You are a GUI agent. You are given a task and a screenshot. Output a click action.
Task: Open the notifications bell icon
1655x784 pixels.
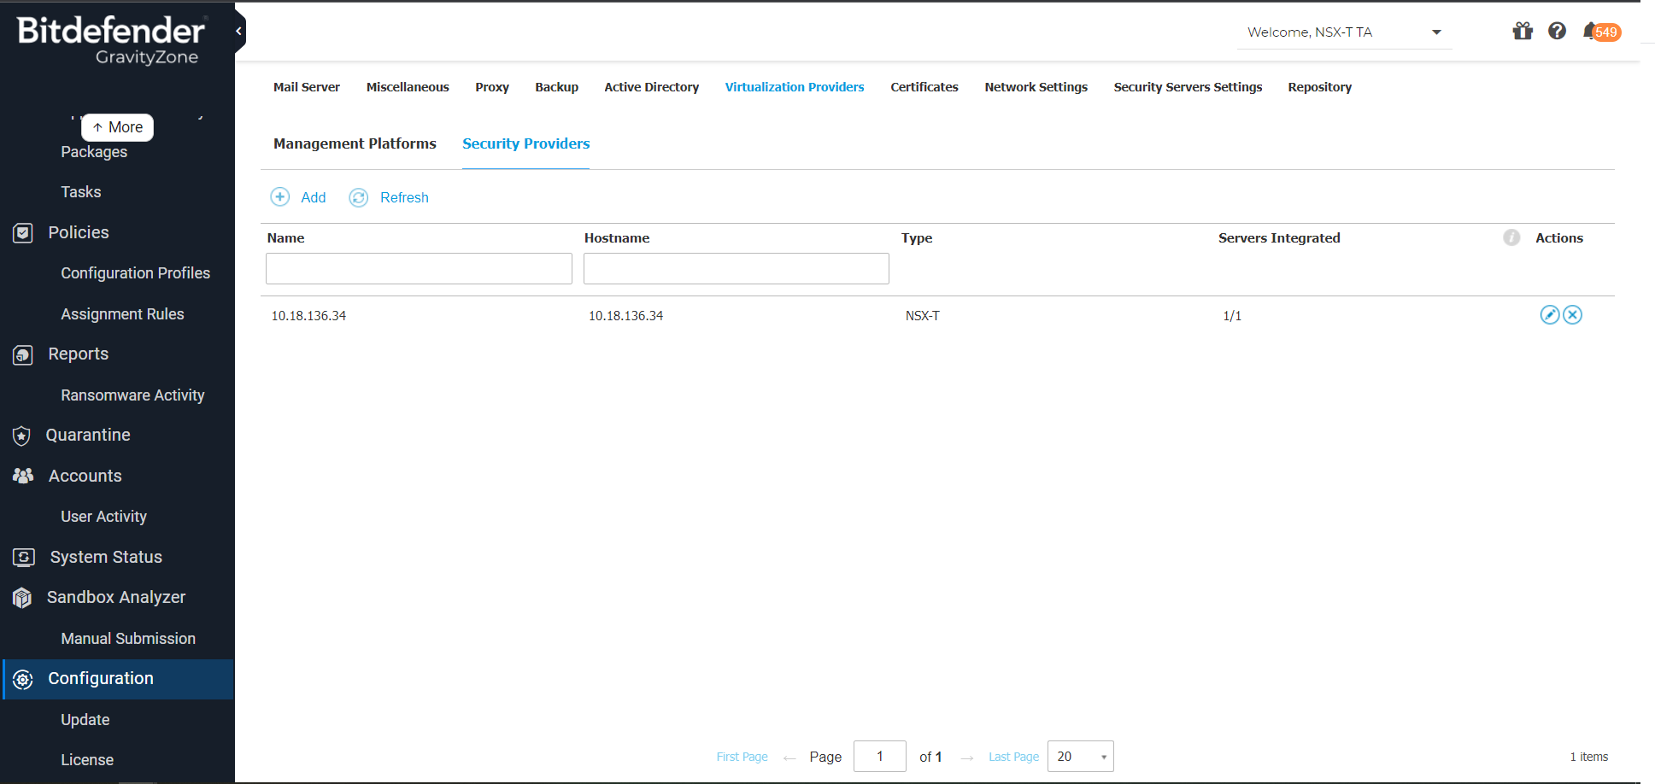point(1590,32)
